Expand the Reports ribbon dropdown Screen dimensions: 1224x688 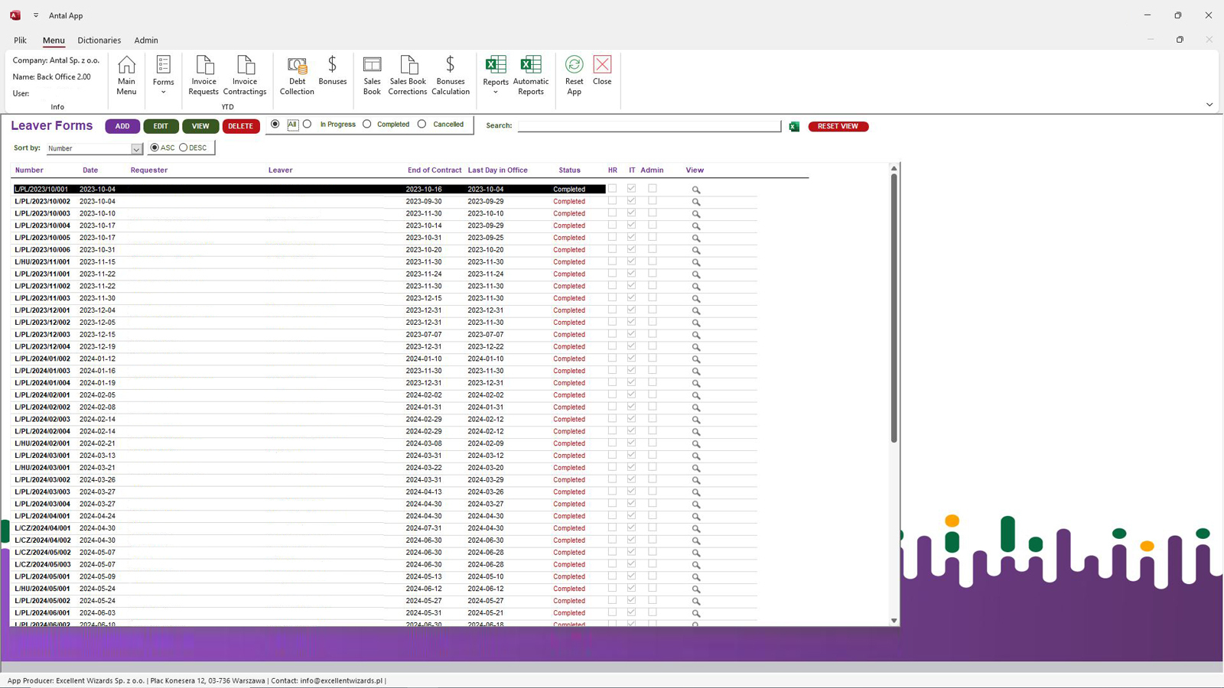pyautogui.click(x=495, y=92)
